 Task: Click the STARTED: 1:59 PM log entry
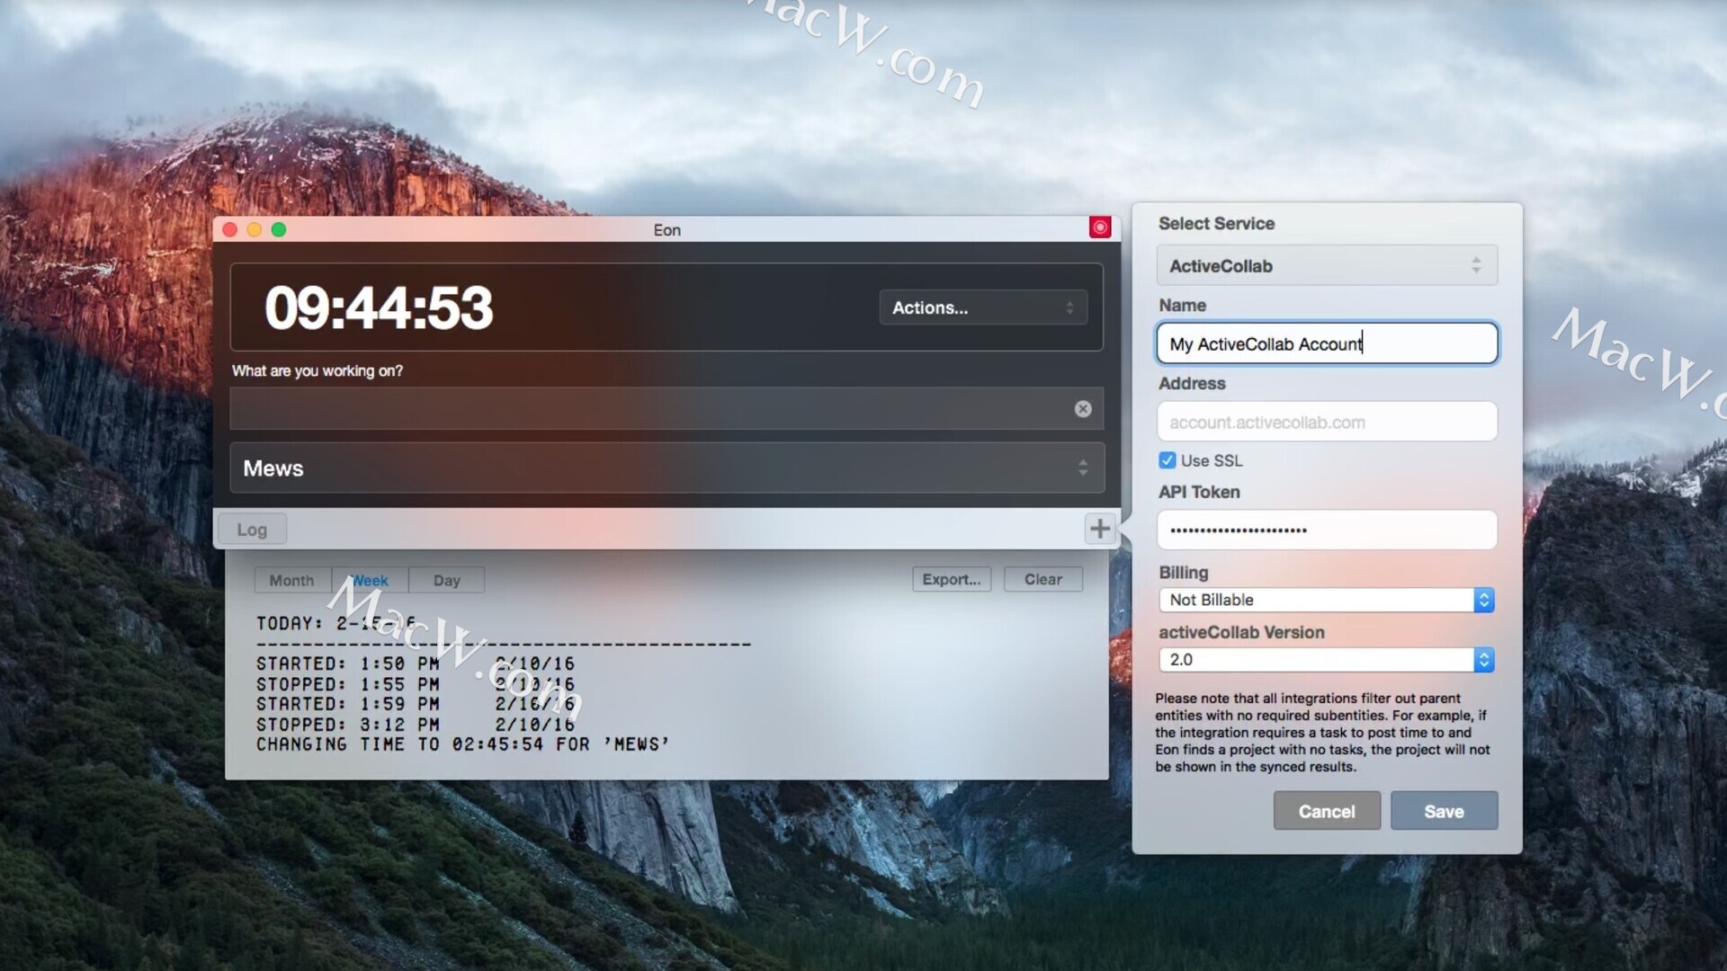pos(416,704)
